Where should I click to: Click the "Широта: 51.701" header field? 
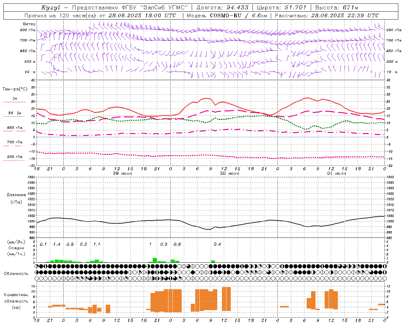click(281, 8)
